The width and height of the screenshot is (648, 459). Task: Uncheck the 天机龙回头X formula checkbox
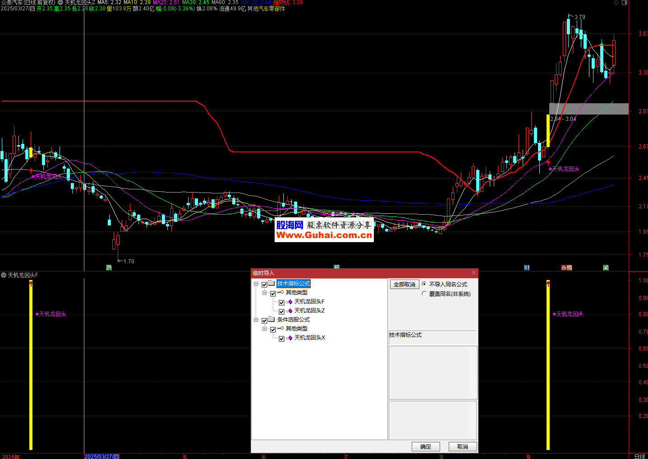tap(281, 339)
